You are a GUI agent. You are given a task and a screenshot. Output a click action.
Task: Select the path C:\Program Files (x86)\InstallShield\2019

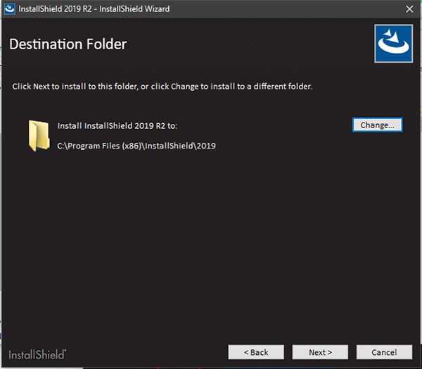click(x=136, y=146)
